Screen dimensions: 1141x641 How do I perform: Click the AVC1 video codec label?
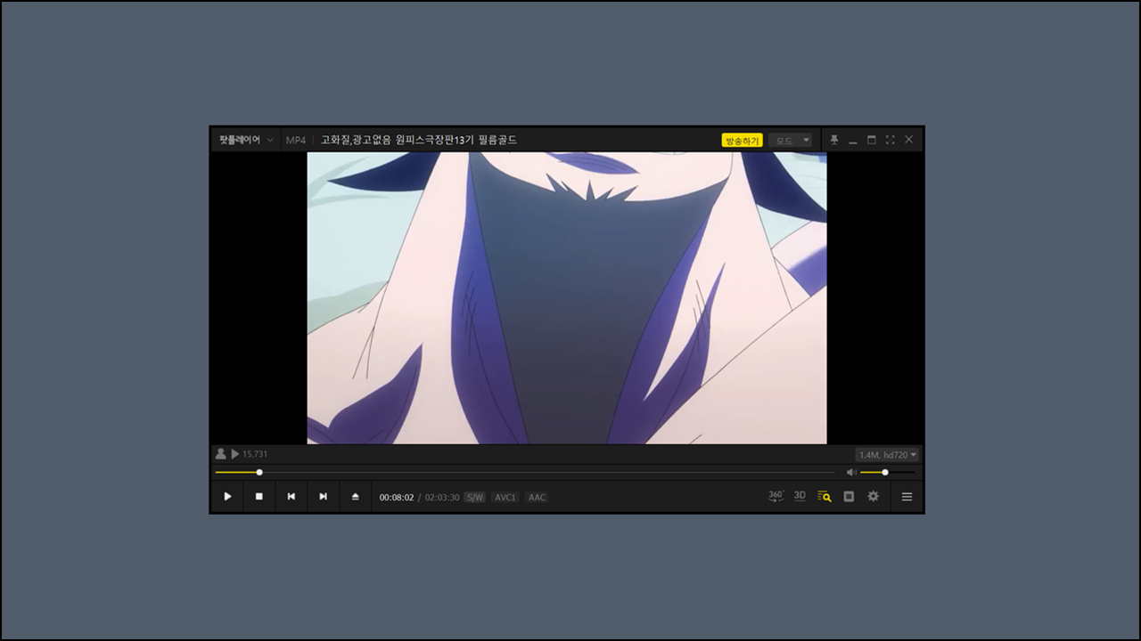(505, 498)
